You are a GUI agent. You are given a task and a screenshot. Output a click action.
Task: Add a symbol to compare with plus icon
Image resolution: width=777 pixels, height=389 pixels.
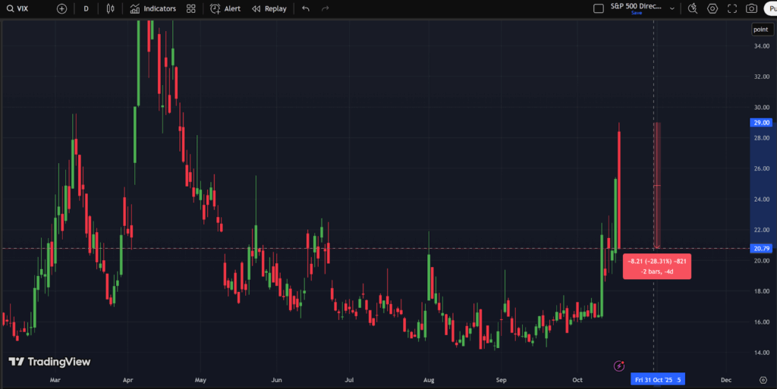point(61,8)
